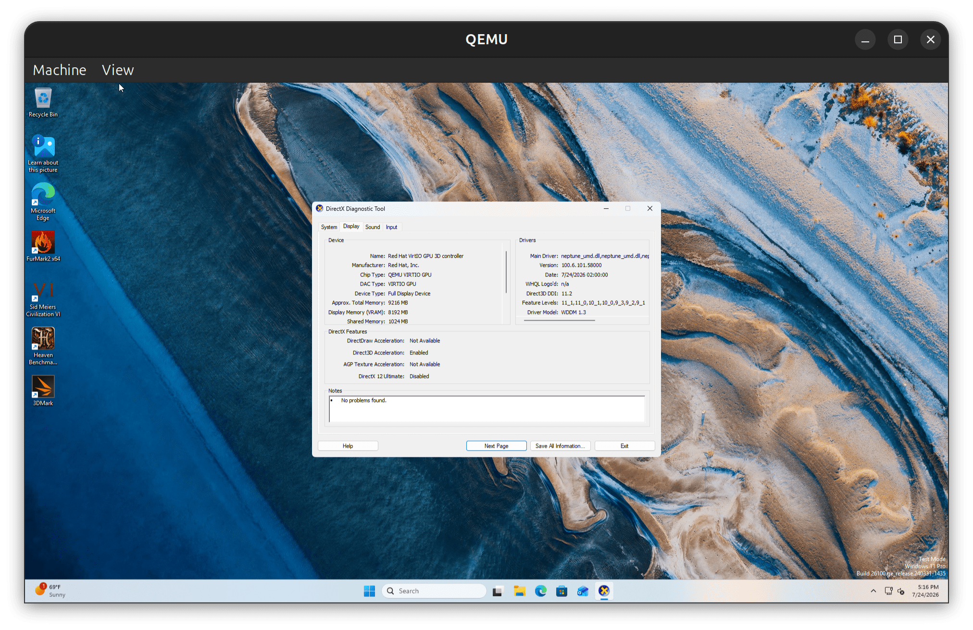Click the DirectX Diagnostic Tool title bar icon
Screen dimensions: 973x630
[x=320, y=209]
